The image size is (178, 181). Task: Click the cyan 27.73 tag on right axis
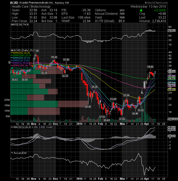tap(172, 83)
